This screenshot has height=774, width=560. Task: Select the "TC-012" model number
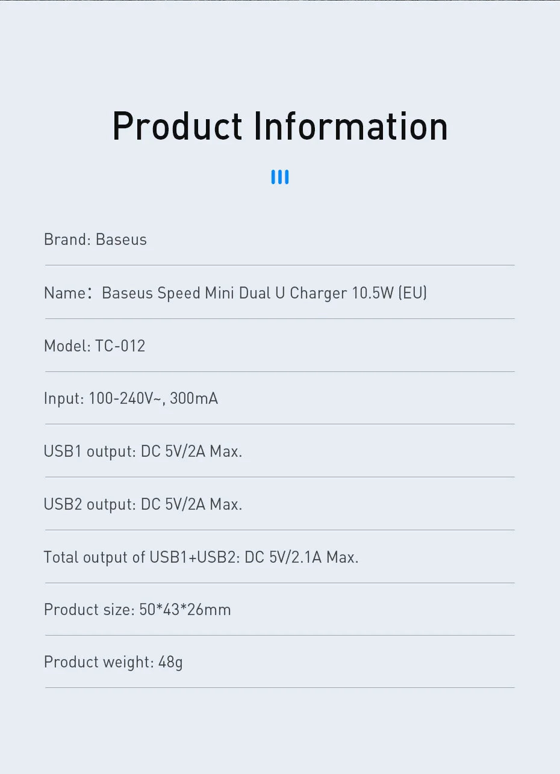[120, 346]
